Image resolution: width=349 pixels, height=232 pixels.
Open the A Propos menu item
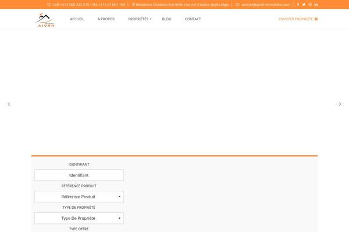tap(106, 19)
